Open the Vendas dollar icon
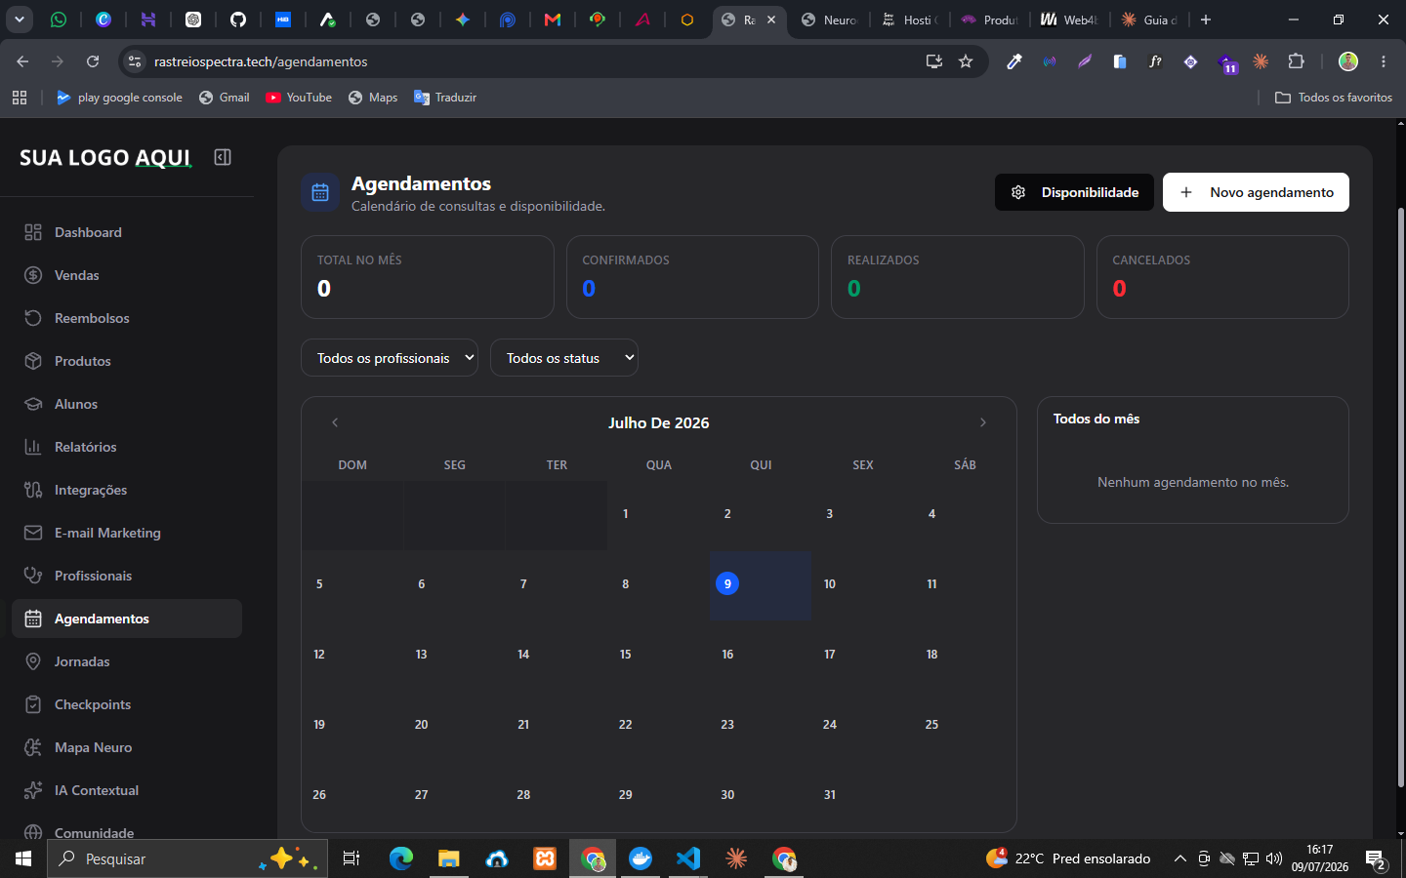The width and height of the screenshot is (1406, 878). (x=33, y=275)
